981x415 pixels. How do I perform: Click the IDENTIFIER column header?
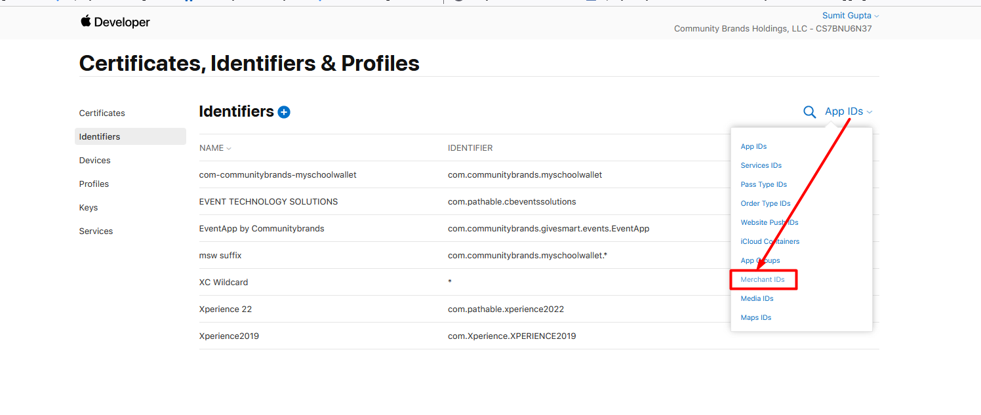(x=470, y=148)
